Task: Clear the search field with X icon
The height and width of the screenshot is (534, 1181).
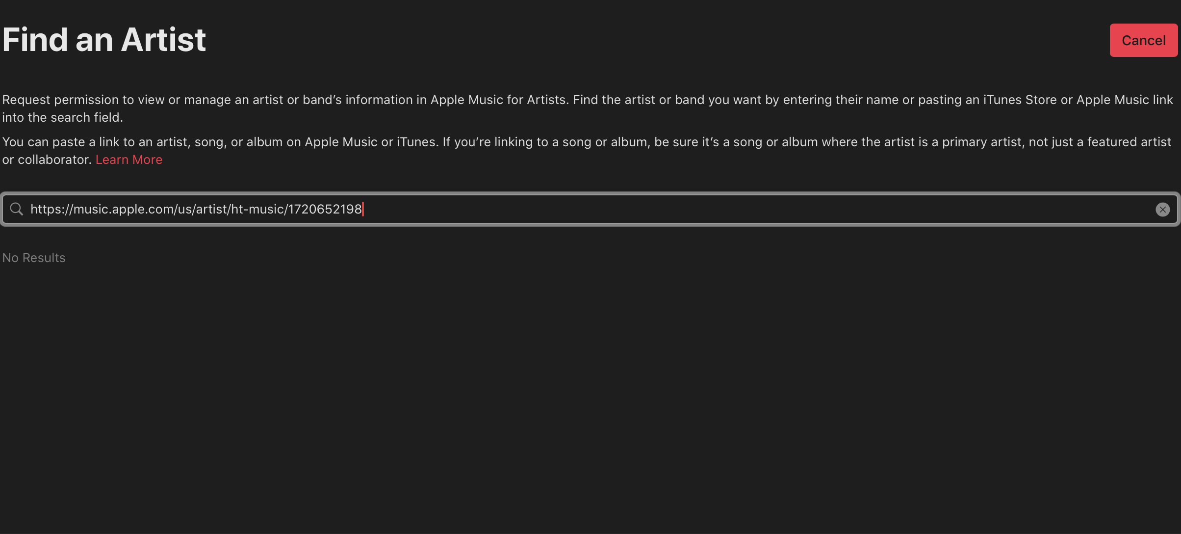Action: pyautogui.click(x=1162, y=210)
